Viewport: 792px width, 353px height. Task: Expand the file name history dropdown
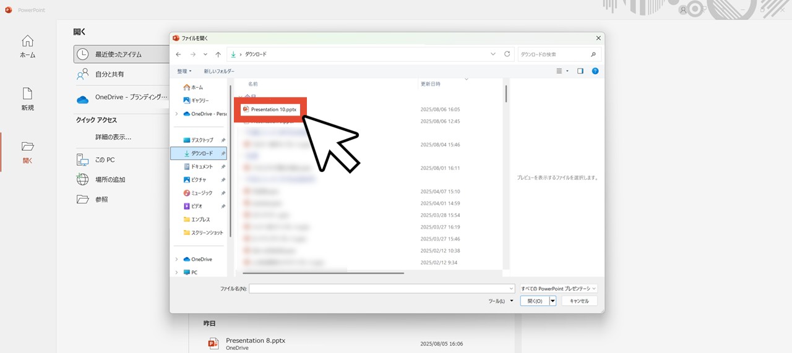[x=511, y=289]
